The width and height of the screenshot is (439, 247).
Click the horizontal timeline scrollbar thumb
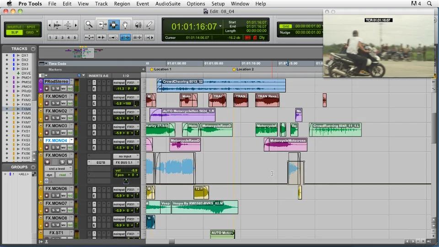click(x=171, y=241)
